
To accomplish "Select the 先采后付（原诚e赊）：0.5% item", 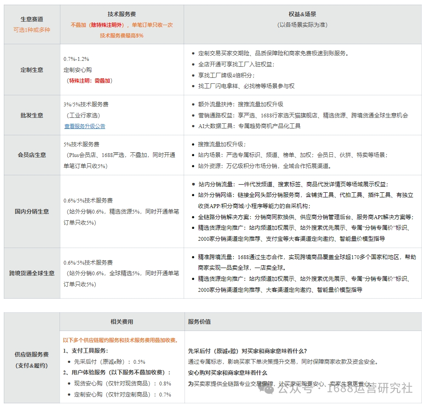I will pos(110,362).
